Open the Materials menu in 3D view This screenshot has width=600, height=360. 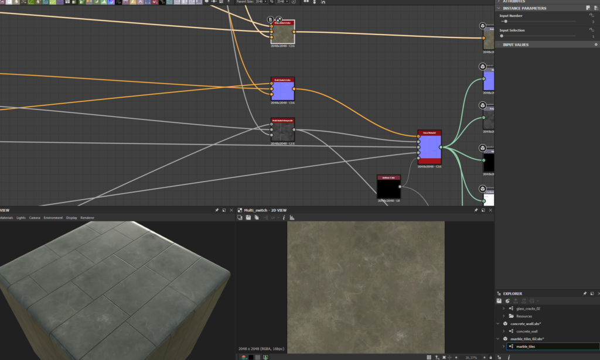(x=6, y=218)
